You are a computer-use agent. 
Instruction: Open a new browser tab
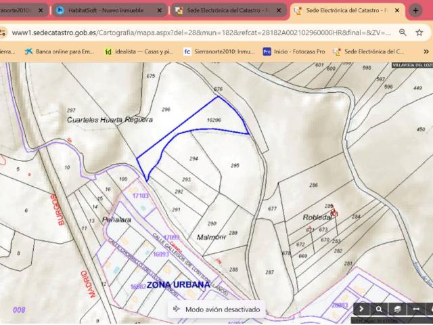415,11
